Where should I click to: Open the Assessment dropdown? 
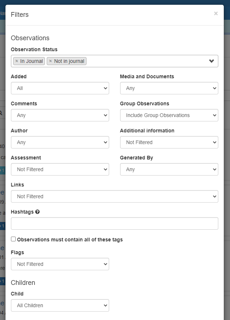(60, 169)
